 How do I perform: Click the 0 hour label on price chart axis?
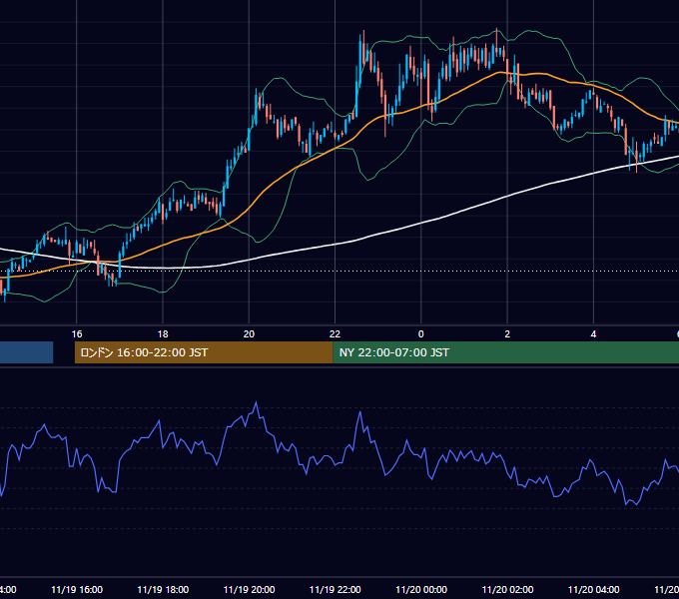coord(421,334)
